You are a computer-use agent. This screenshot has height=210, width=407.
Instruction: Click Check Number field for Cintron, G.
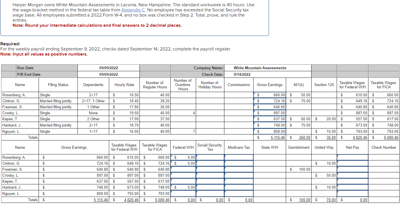(383, 163)
